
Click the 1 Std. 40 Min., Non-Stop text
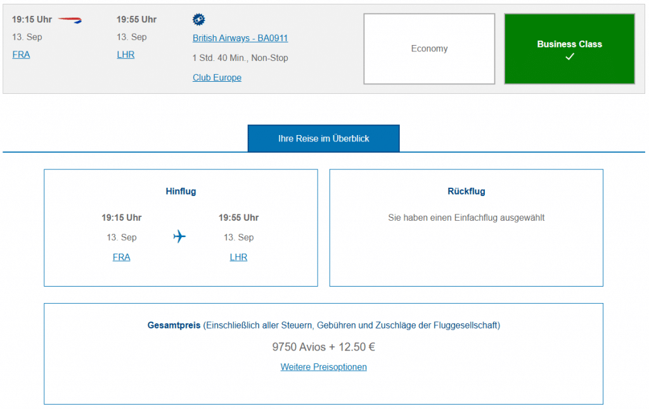pyautogui.click(x=240, y=58)
